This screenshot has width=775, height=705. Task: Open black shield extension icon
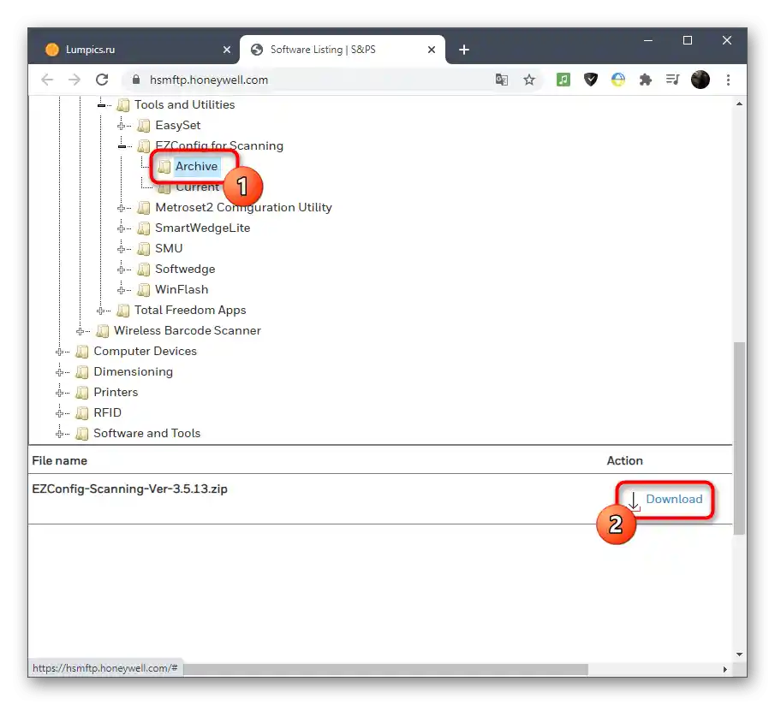pyautogui.click(x=591, y=80)
